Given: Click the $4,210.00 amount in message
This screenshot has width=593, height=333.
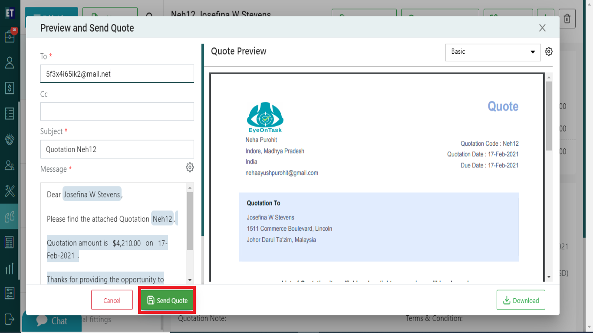Looking at the screenshot, I should click(x=127, y=243).
